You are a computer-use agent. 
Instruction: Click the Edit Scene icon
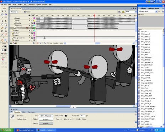click(119, 12)
